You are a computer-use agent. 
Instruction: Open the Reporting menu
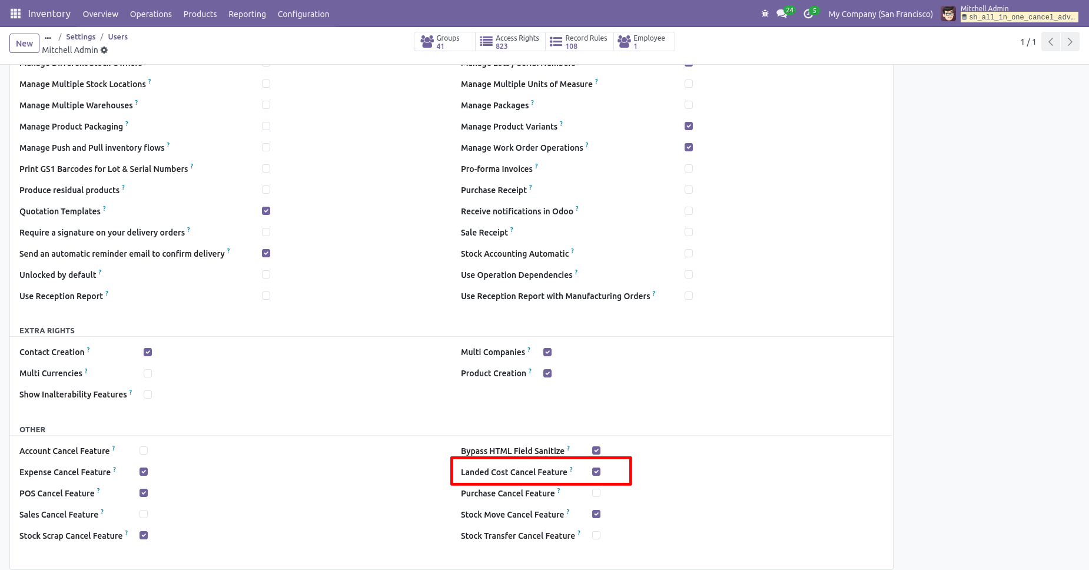247,14
